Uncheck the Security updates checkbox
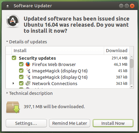 click(14, 58)
